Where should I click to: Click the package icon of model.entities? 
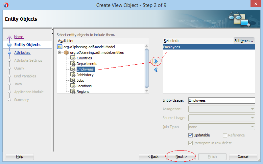click(x=66, y=52)
